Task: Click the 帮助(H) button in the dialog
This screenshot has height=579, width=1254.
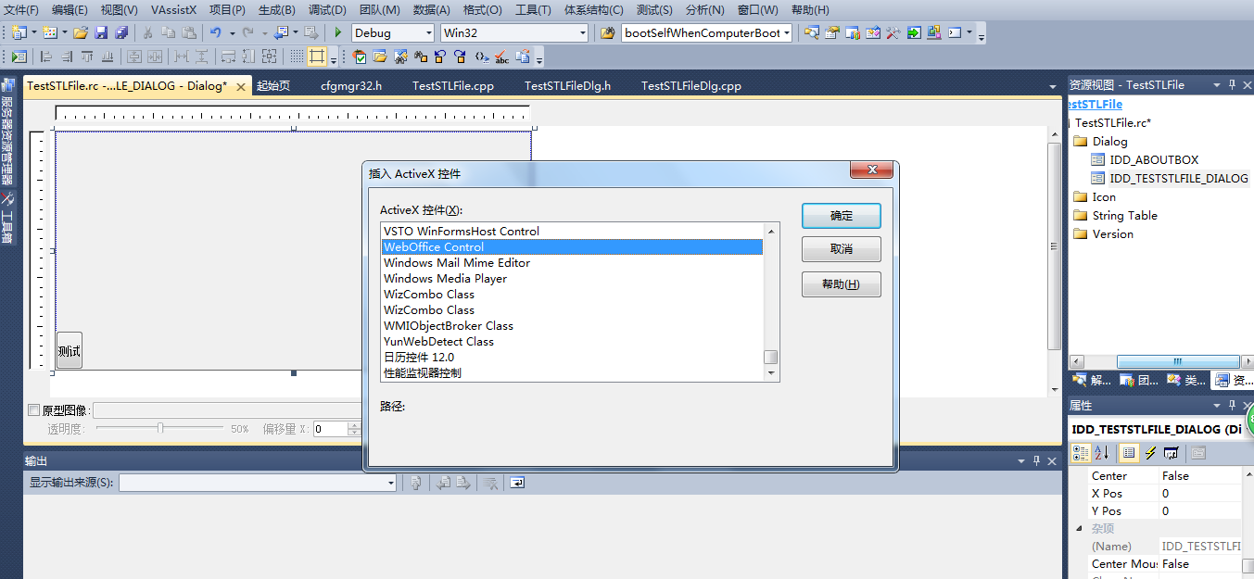Action: click(x=842, y=284)
